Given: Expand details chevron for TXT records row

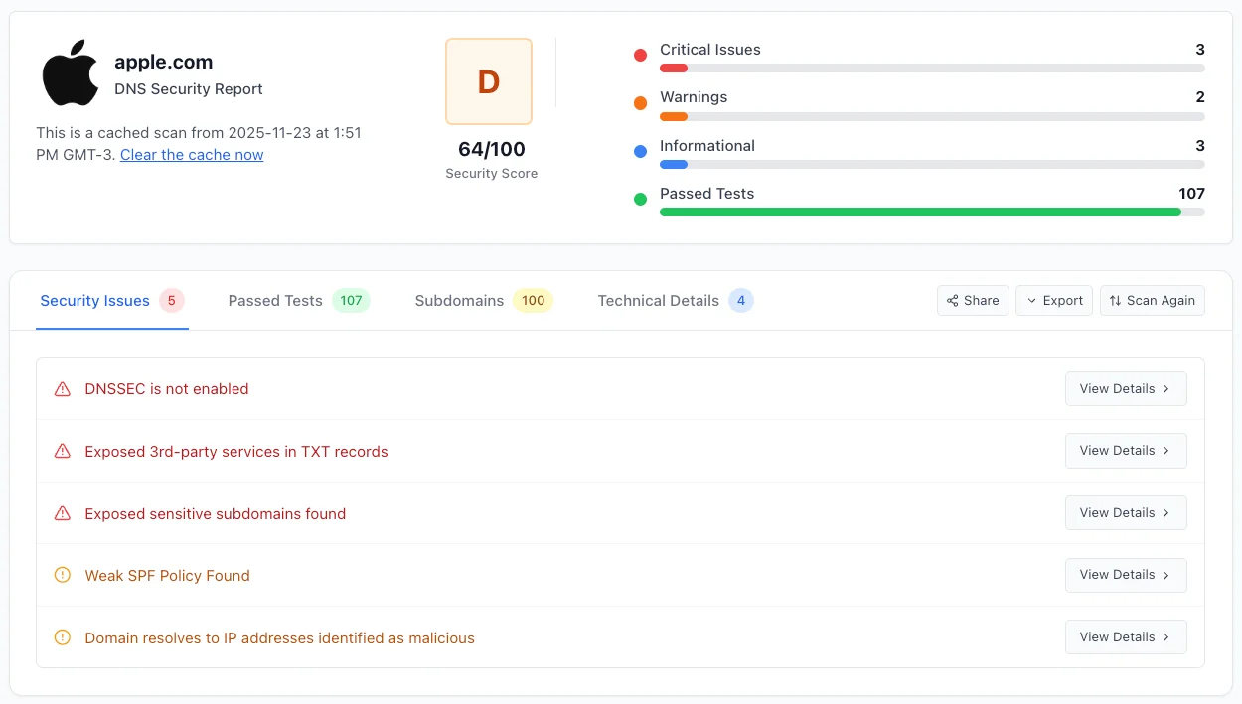Looking at the screenshot, I should (x=1166, y=451).
